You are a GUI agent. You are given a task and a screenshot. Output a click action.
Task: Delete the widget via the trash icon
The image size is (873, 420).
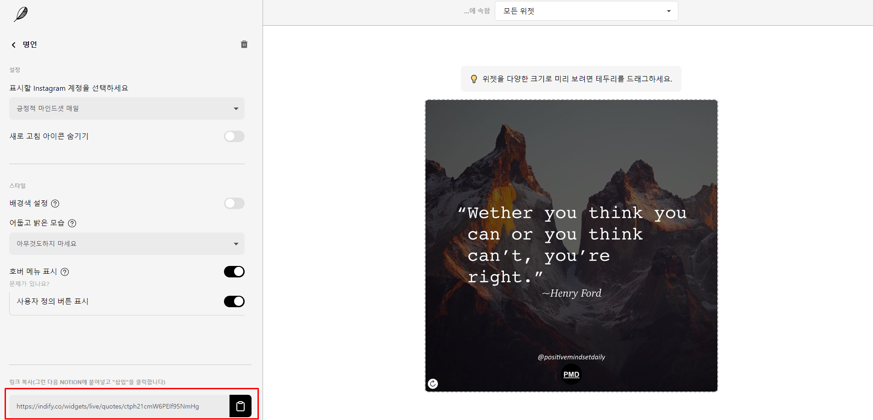pos(244,44)
